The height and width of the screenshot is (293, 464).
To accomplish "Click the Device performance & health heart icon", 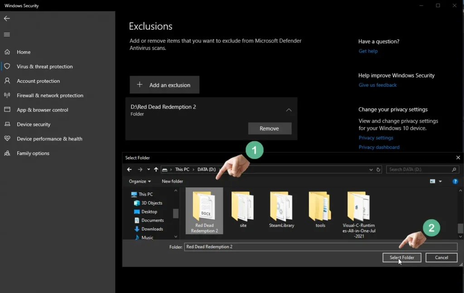I will [7, 139].
